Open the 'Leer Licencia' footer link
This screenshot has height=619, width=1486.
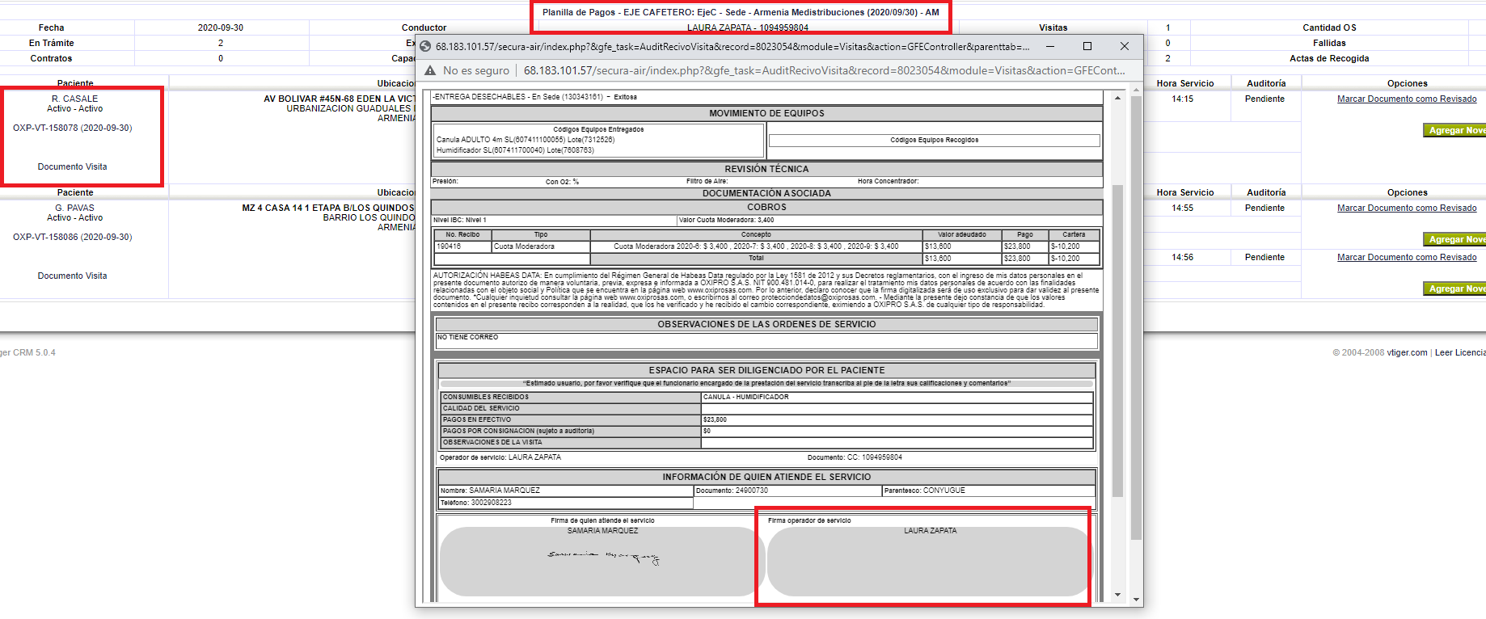click(x=1460, y=352)
